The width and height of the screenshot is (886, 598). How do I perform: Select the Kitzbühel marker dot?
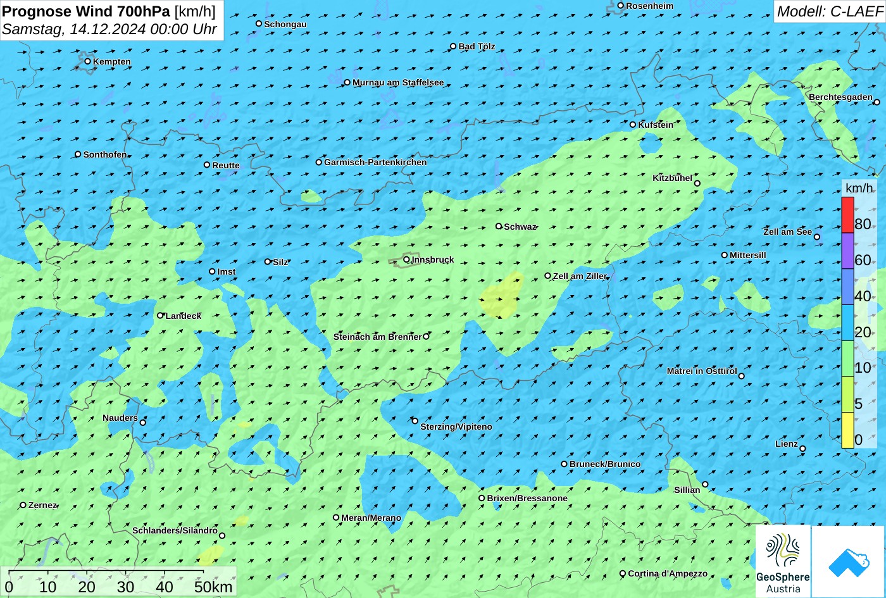point(697,184)
